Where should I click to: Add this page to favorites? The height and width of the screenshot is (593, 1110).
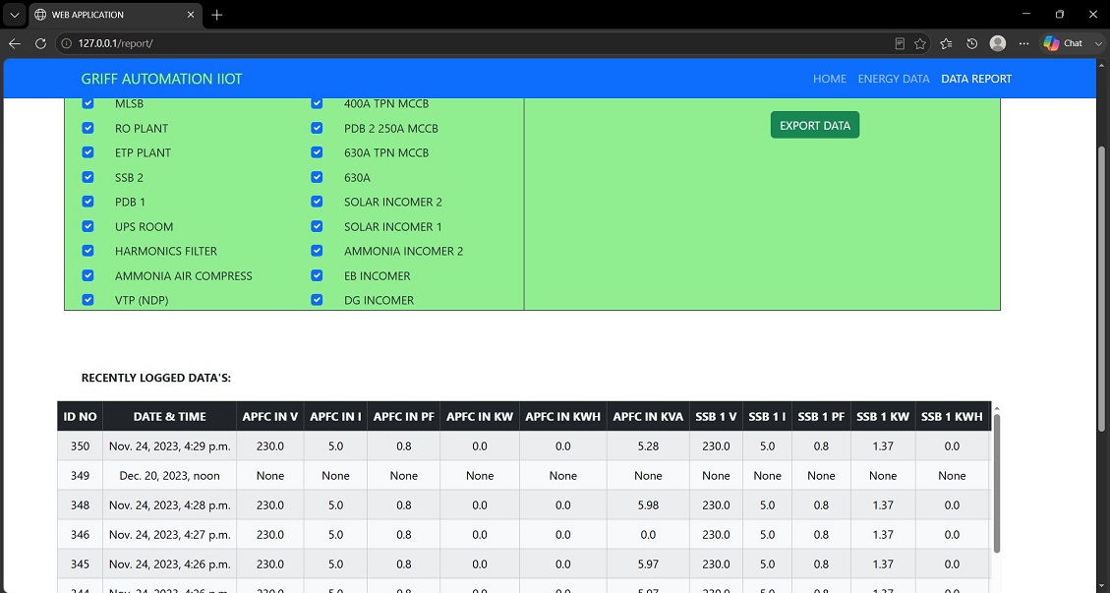pos(919,43)
